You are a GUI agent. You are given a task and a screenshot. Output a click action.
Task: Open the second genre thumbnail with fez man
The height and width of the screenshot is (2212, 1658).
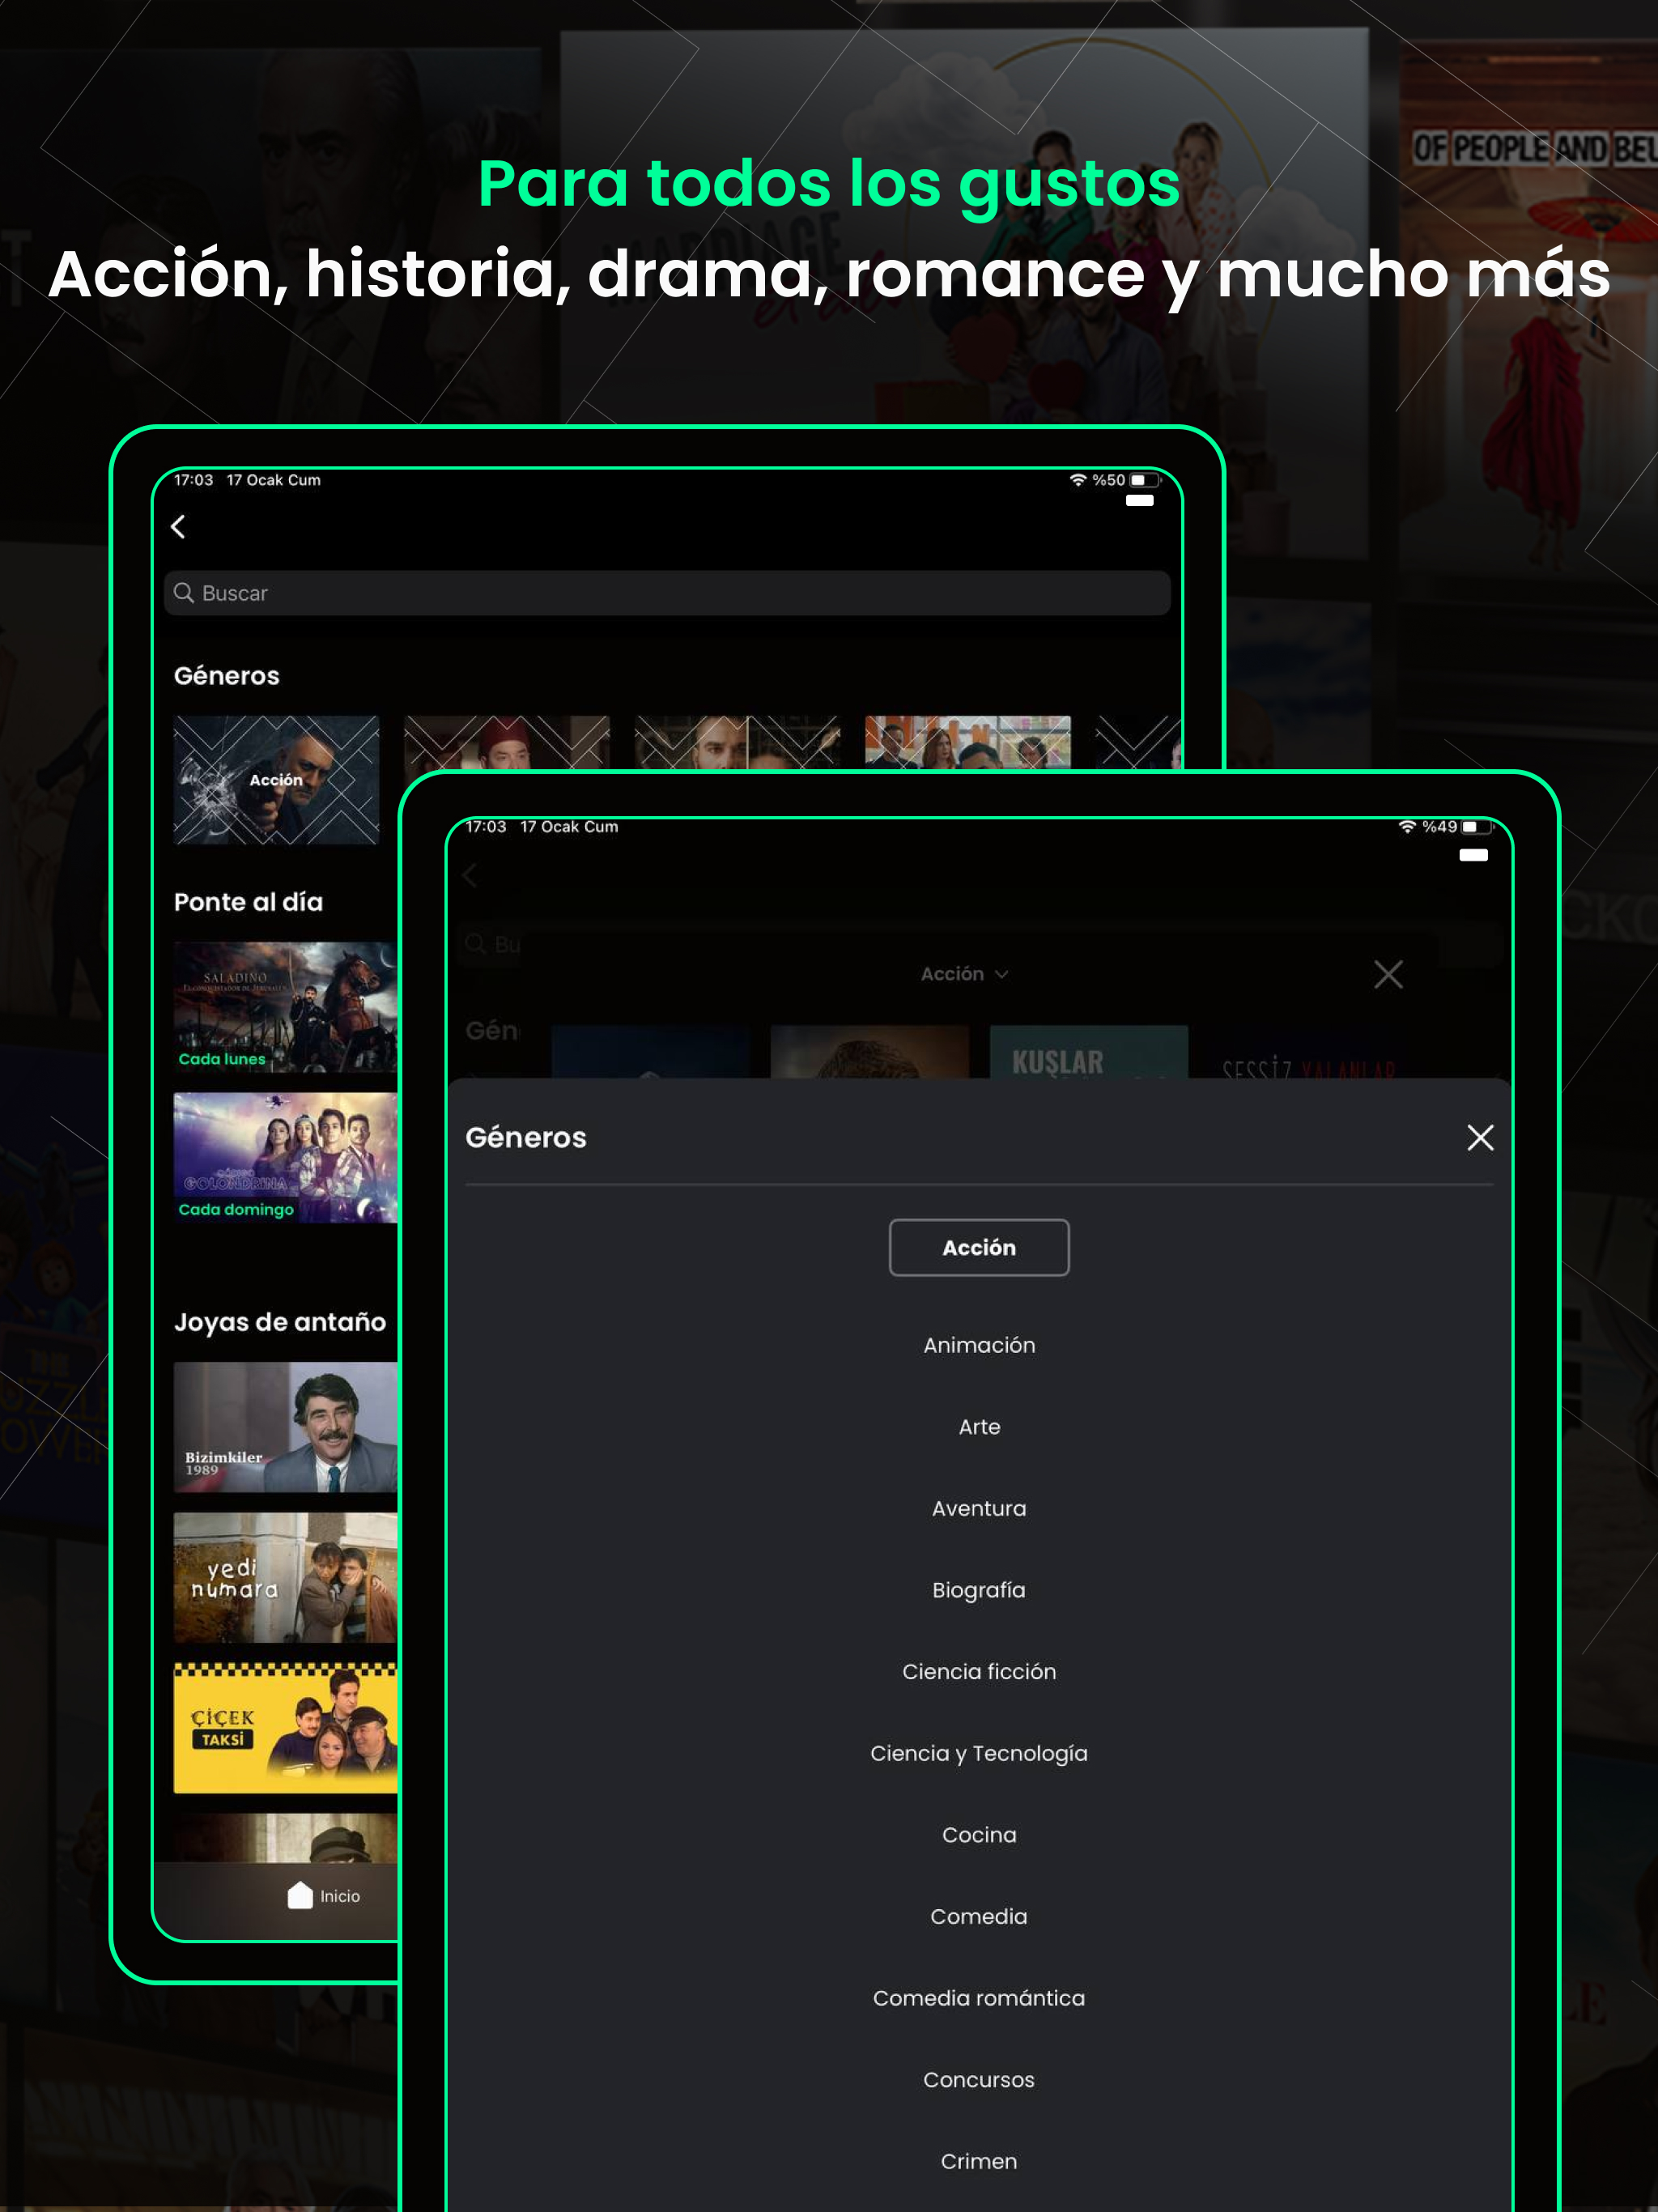pos(507,741)
